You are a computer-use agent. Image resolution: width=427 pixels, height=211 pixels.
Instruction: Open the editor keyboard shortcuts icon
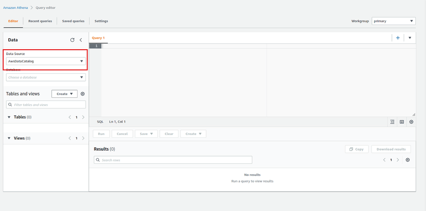click(402, 122)
